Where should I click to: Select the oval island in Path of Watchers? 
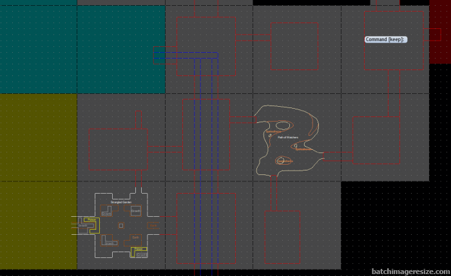coord(282,125)
